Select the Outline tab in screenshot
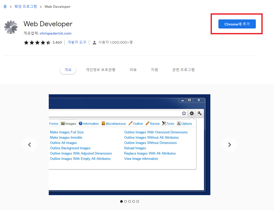 tap(136, 124)
